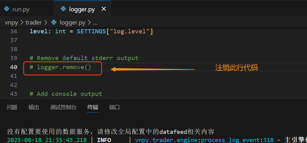The width and height of the screenshot is (307, 143).
Task: Open the 输出 panel tab
Action: 34,107
